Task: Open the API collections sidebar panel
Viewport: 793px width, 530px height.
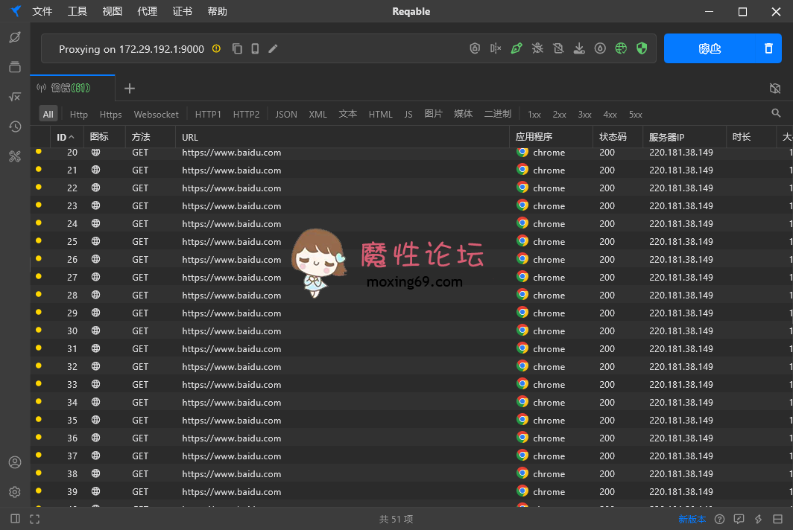Action: click(x=15, y=67)
